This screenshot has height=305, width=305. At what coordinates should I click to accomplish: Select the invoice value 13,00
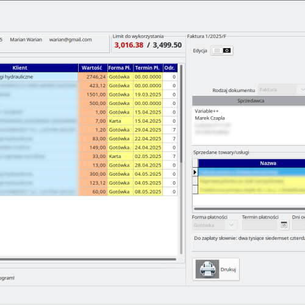tap(93, 165)
